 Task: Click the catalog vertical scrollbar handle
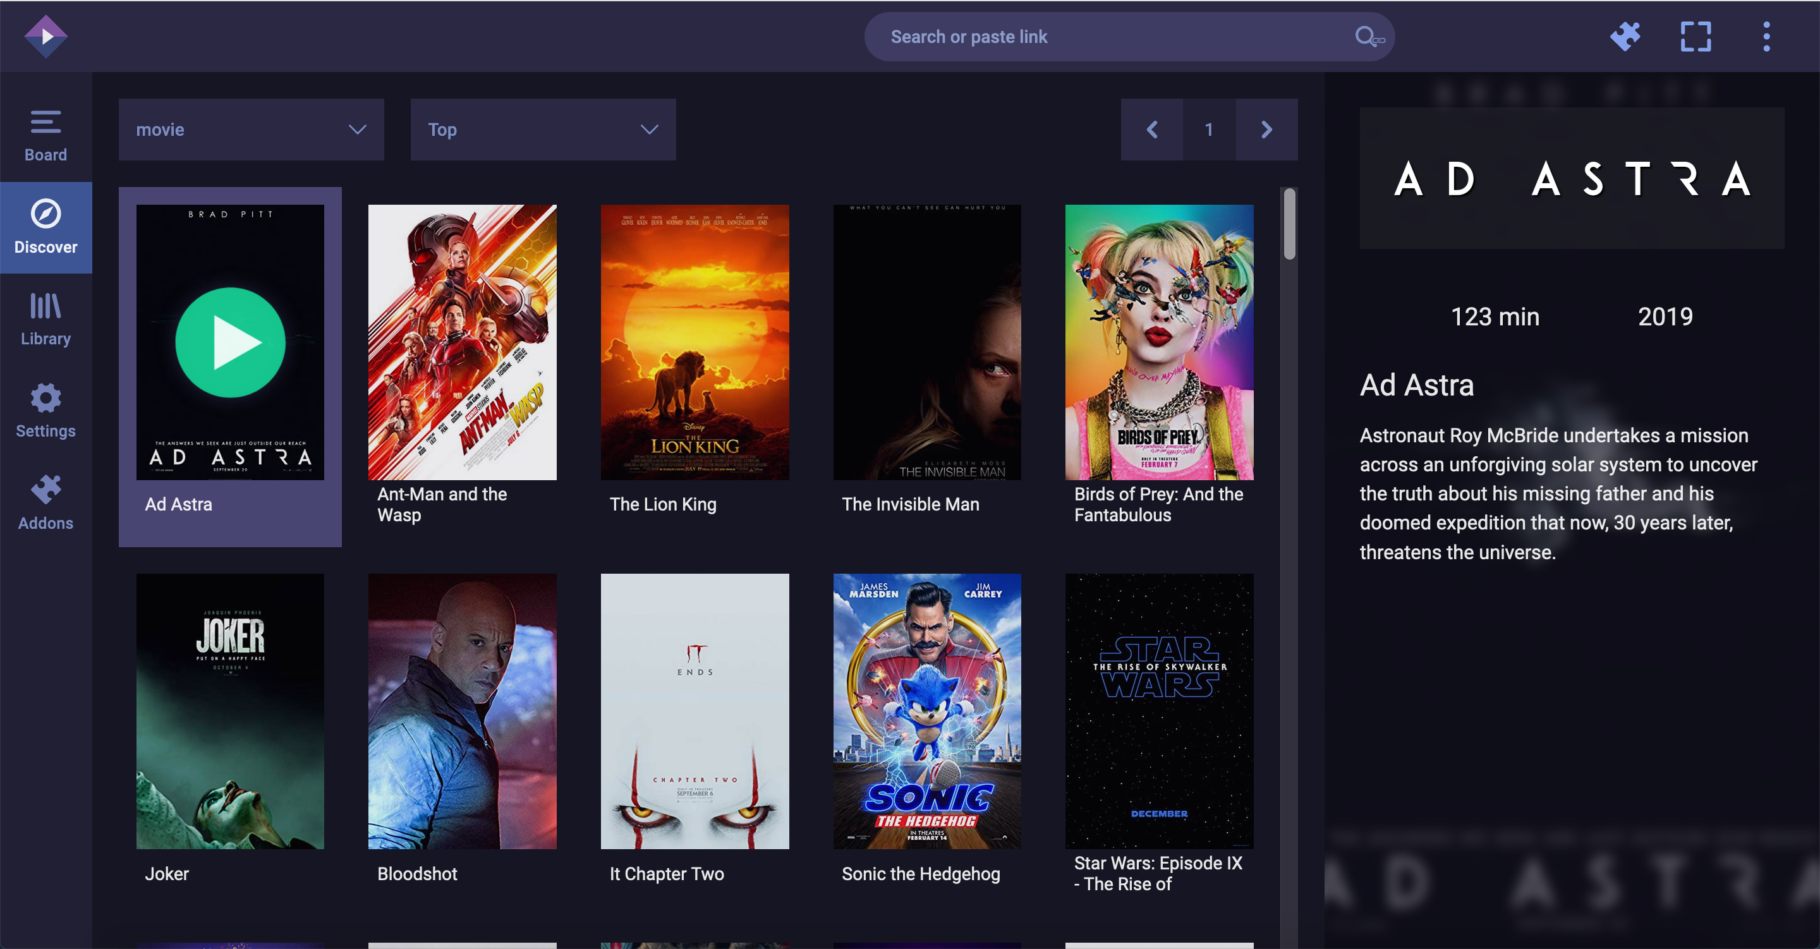(1289, 224)
